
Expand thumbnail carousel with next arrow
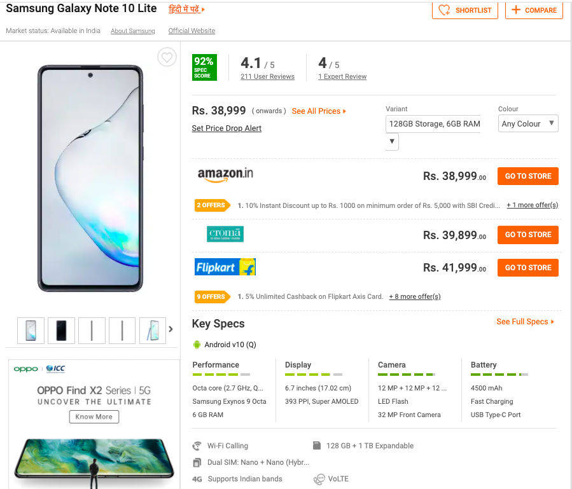pyautogui.click(x=171, y=329)
